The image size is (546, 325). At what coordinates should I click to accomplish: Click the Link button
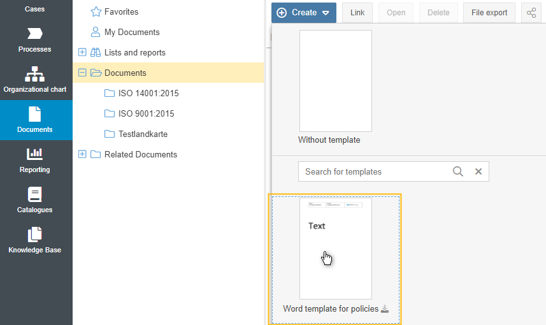point(357,13)
